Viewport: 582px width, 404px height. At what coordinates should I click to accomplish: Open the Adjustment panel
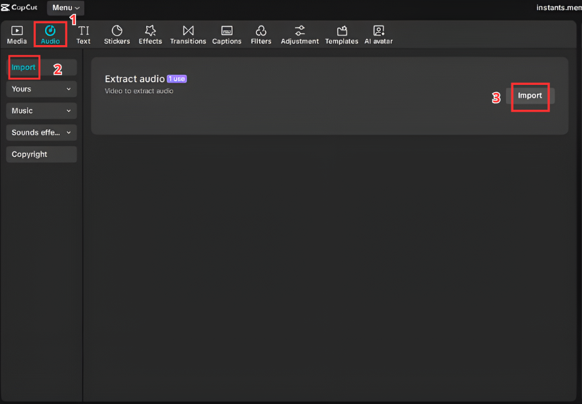[299, 35]
